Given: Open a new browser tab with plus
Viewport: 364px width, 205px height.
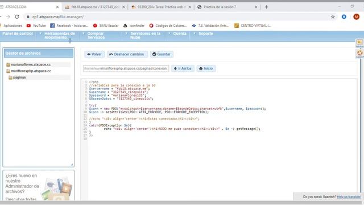Looking at the screenshot, I should (x=266, y=7).
